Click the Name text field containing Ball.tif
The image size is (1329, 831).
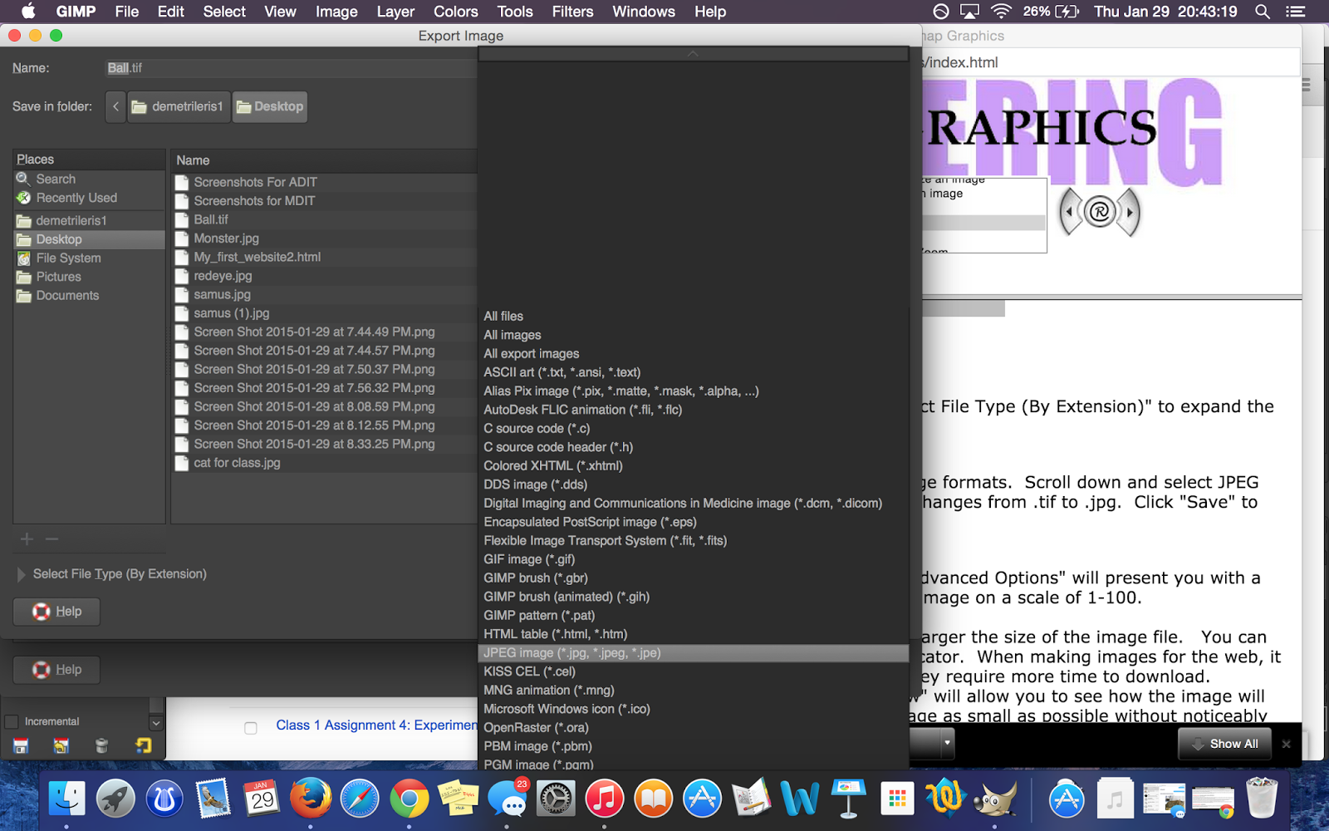click(291, 68)
